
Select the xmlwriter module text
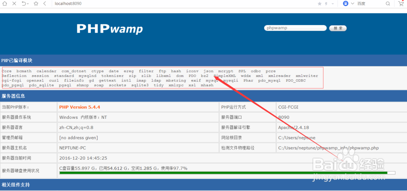(307, 76)
